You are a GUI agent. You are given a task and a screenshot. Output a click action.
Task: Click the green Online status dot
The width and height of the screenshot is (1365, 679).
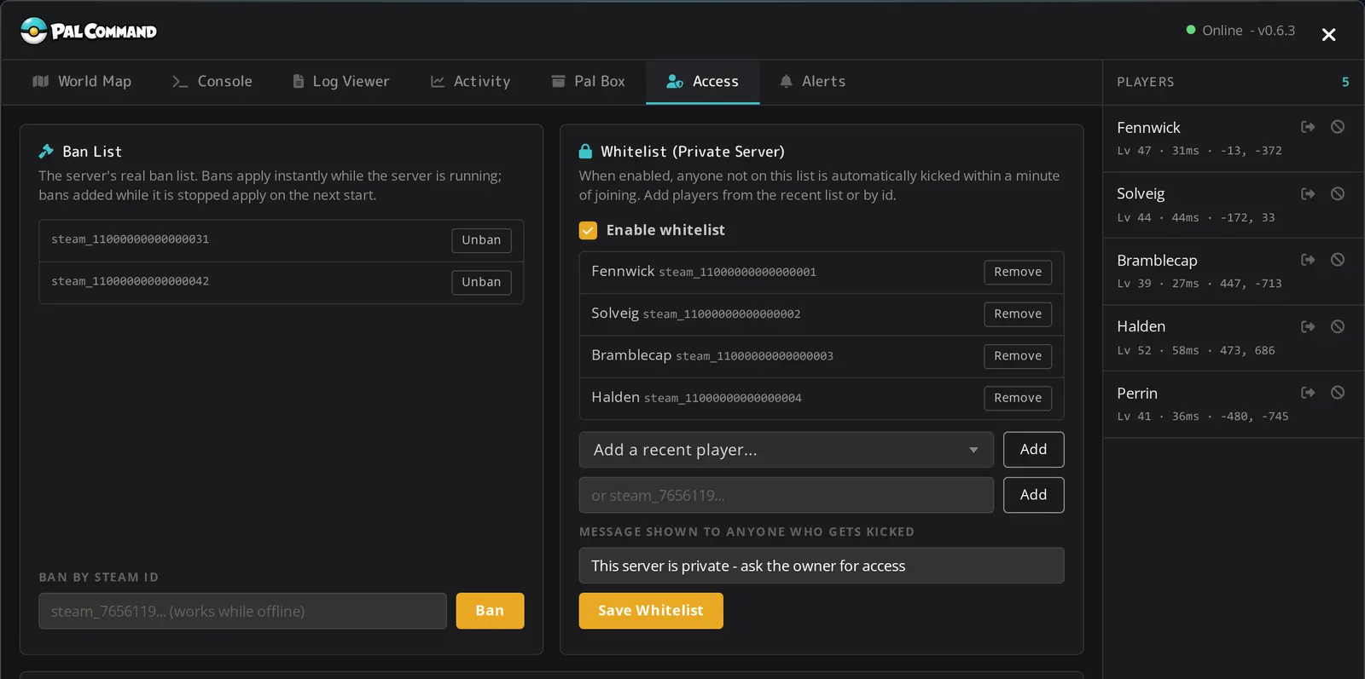pos(1191,30)
